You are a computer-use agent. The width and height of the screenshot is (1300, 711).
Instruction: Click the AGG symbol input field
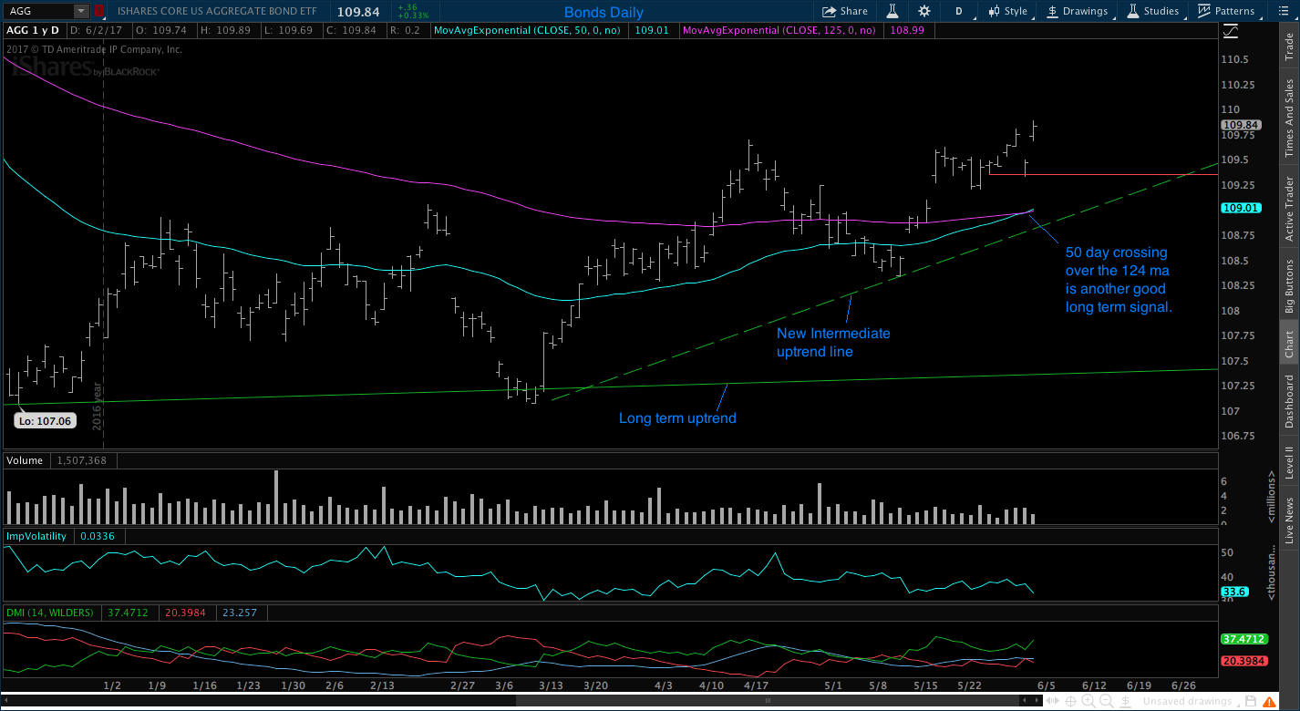click(38, 11)
